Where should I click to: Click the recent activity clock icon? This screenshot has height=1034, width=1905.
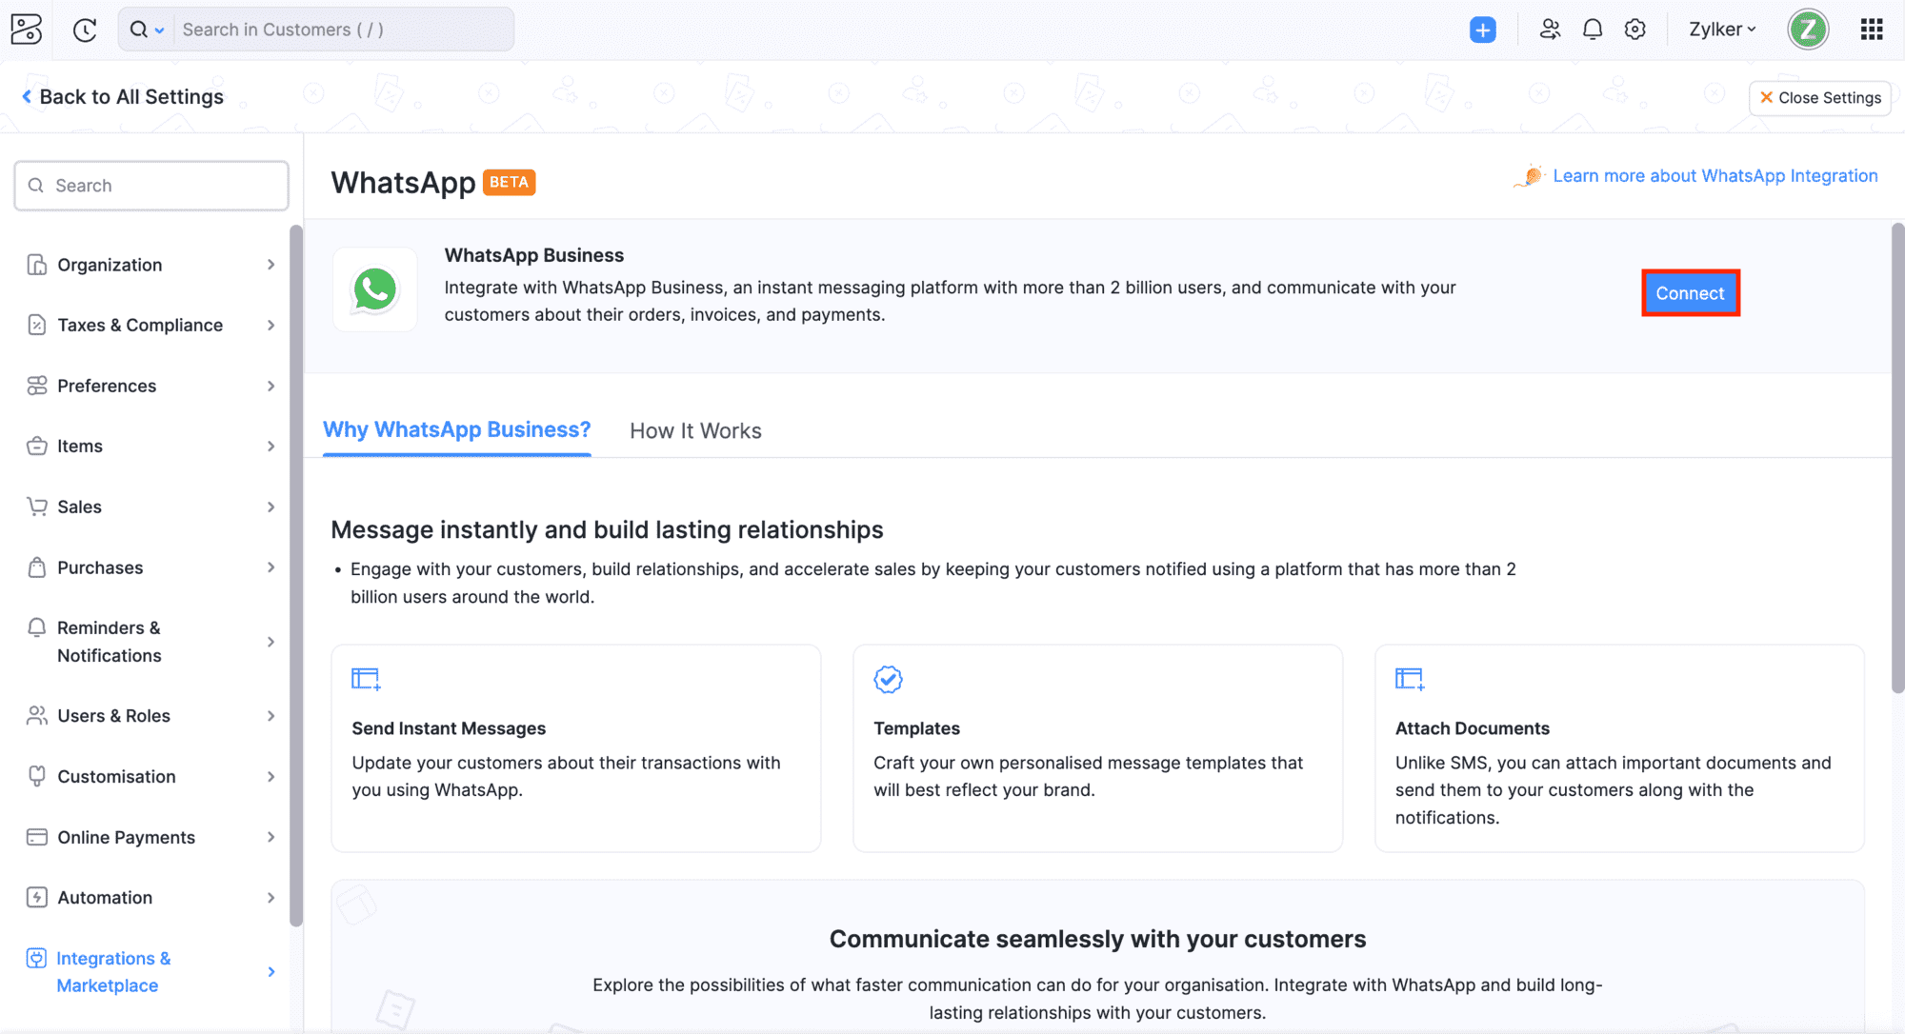click(x=85, y=30)
